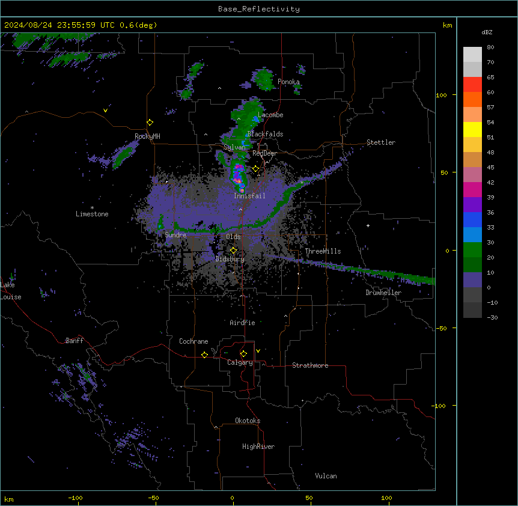Select the yellow diamond marker between Olds and Didsbury
This screenshot has width=518, height=506.
233,250
